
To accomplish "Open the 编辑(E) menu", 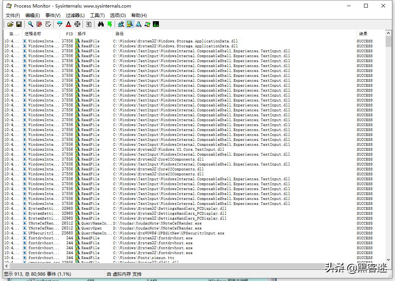I will 33,16.
